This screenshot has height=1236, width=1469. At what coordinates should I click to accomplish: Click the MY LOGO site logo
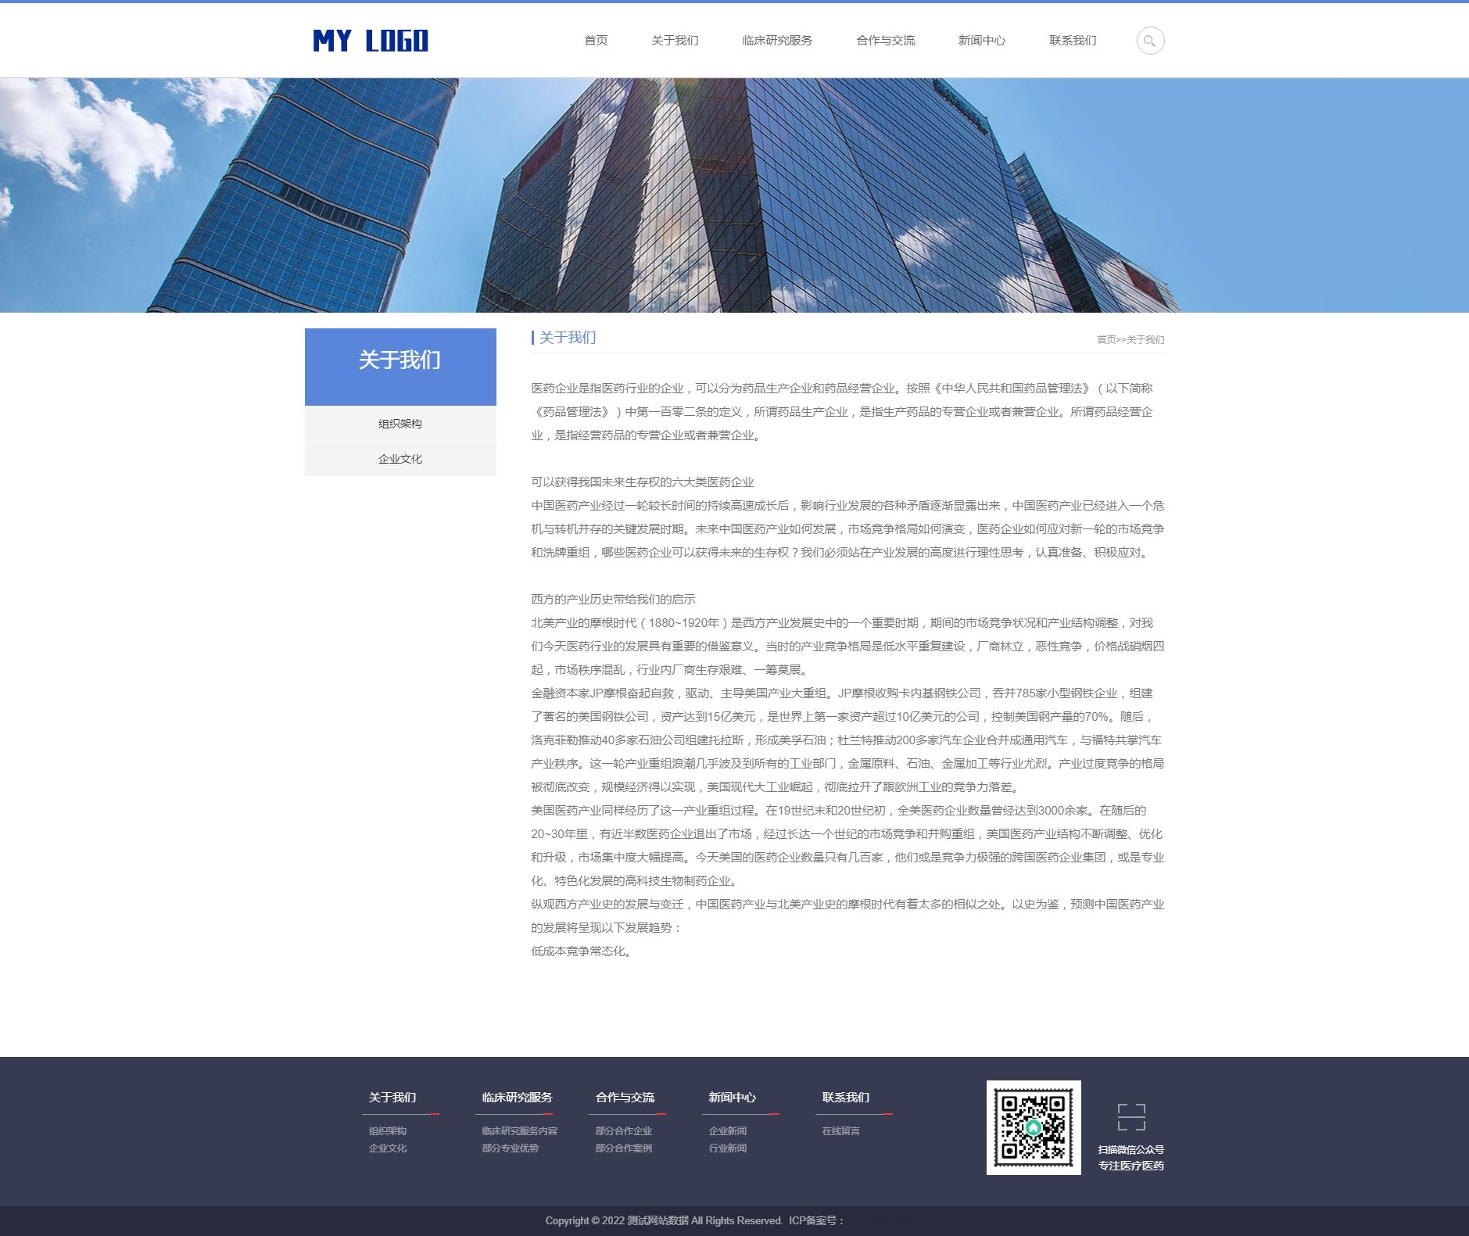pos(371,41)
